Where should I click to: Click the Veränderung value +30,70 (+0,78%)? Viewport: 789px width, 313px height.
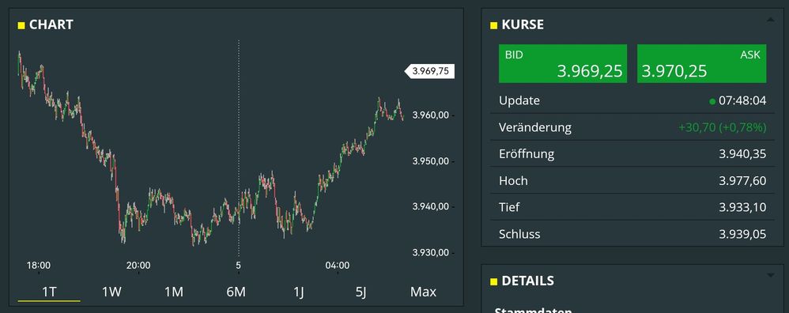click(x=722, y=127)
